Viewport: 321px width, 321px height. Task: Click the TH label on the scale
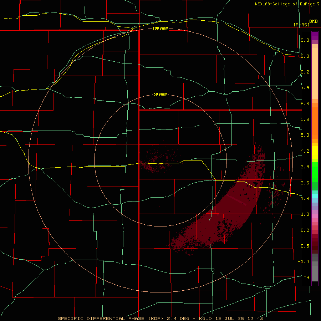(306, 278)
